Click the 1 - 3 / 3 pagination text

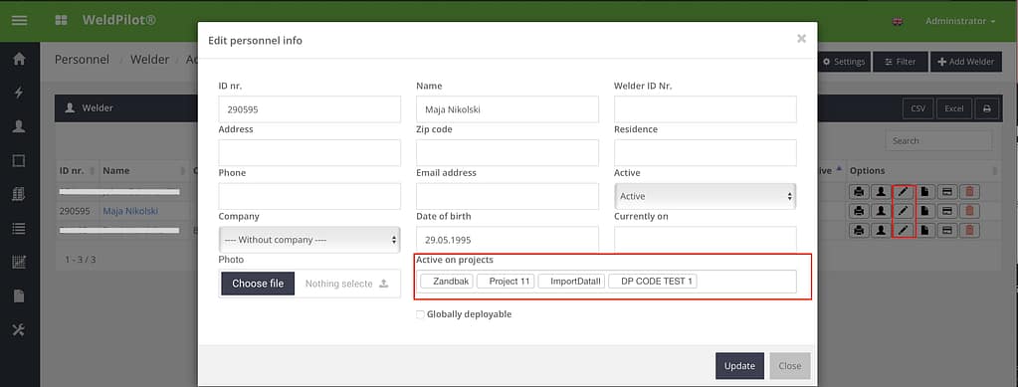click(81, 259)
